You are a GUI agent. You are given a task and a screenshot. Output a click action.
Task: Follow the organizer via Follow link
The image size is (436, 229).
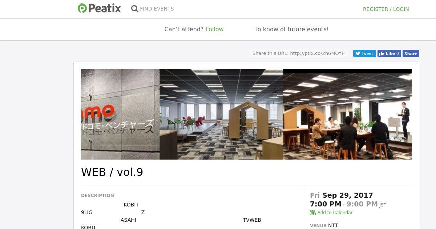[214, 29]
